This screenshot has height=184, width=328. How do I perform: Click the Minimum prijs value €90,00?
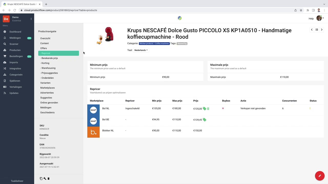(166, 77)
